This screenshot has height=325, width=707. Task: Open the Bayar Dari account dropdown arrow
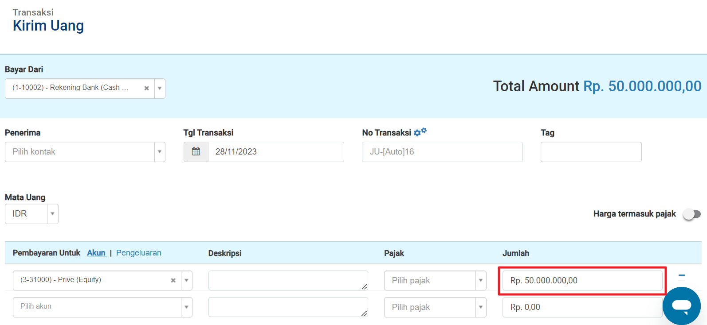160,88
